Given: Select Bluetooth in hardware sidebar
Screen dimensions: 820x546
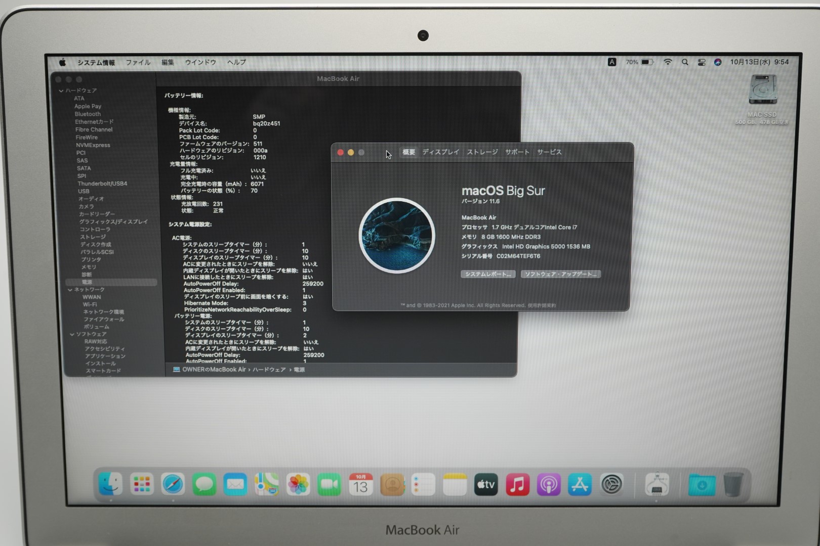Looking at the screenshot, I should click(88, 114).
